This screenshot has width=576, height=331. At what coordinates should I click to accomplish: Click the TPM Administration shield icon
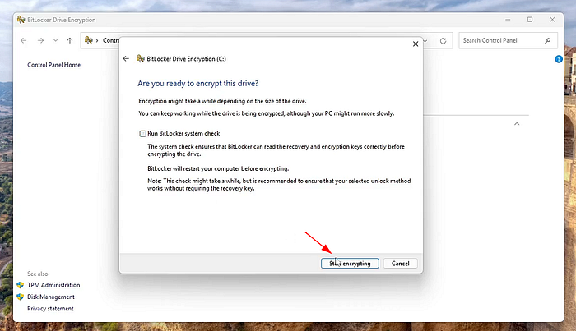[x=21, y=285]
